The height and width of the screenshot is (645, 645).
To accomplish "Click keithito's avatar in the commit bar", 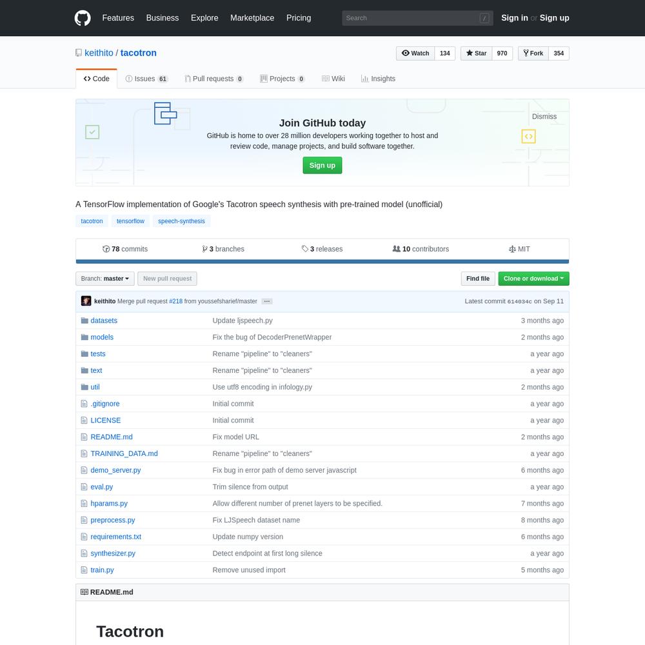I will coord(86,301).
